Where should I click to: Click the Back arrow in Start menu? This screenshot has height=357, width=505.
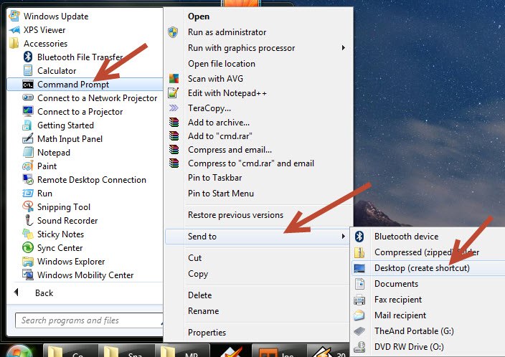pos(16,292)
